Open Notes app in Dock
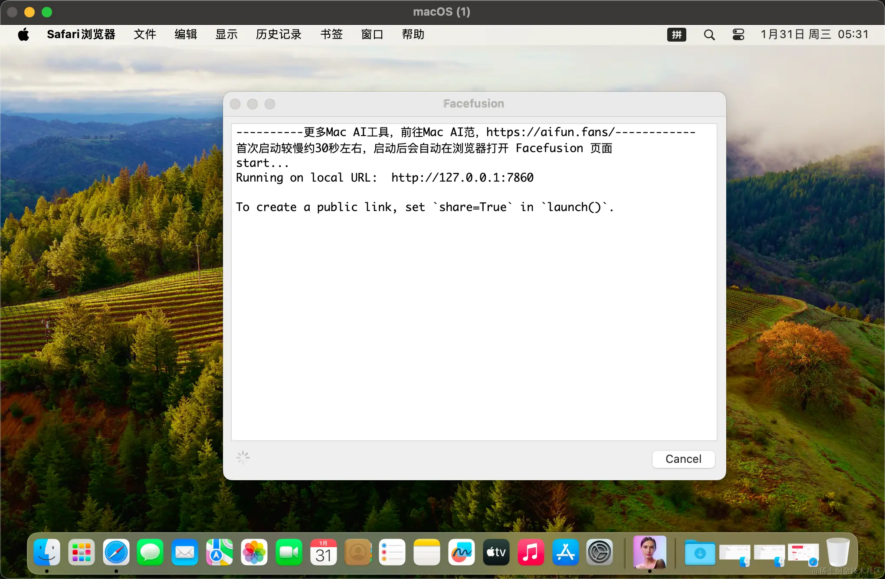Viewport: 885px width, 579px height. [x=427, y=553]
